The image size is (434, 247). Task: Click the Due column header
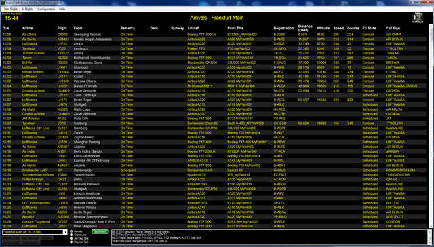pyautogui.click(x=5, y=28)
